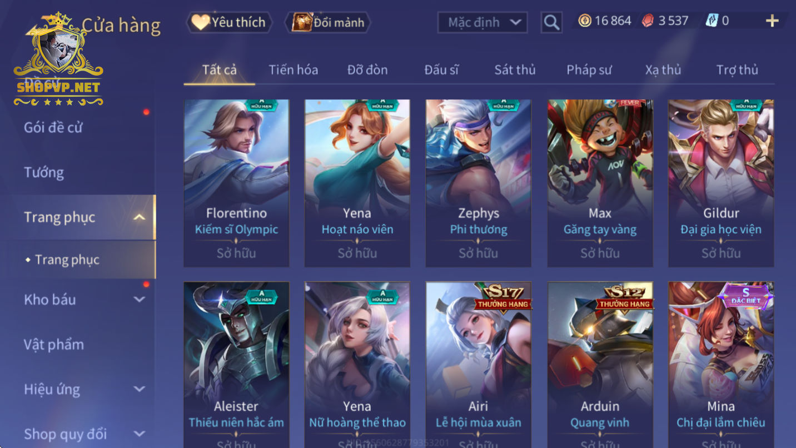This screenshot has width=796, height=448.
Task: Expand the Shop quy đổi section
Action: [140, 434]
